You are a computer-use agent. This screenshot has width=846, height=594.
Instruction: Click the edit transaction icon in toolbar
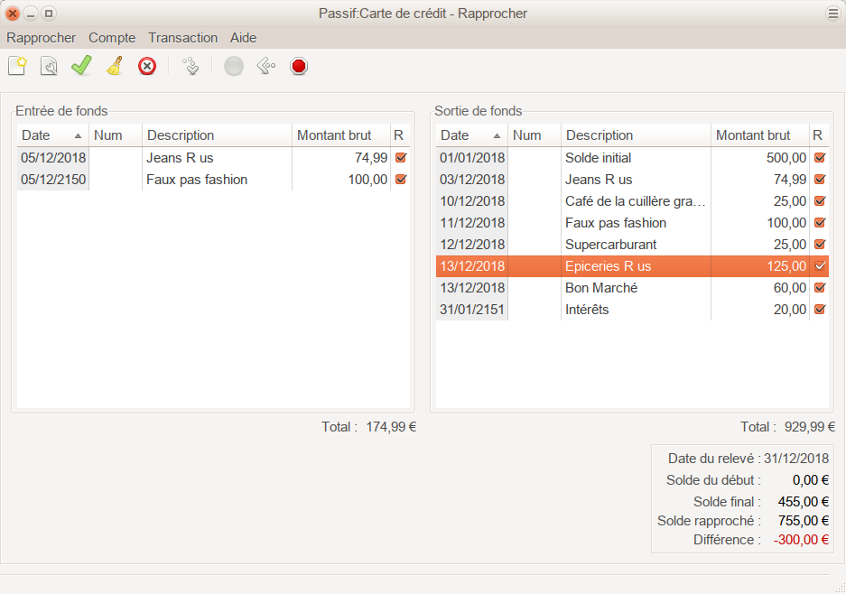click(49, 66)
